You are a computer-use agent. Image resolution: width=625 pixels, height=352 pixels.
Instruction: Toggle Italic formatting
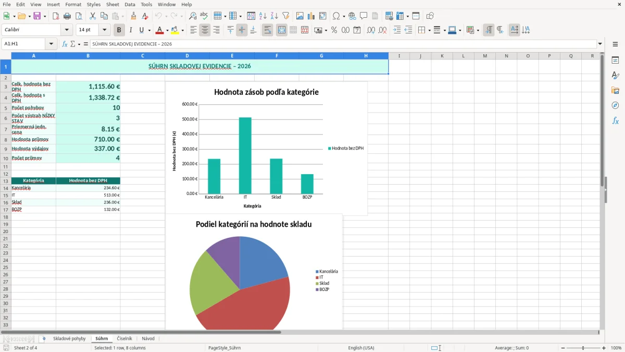(131, 30)
